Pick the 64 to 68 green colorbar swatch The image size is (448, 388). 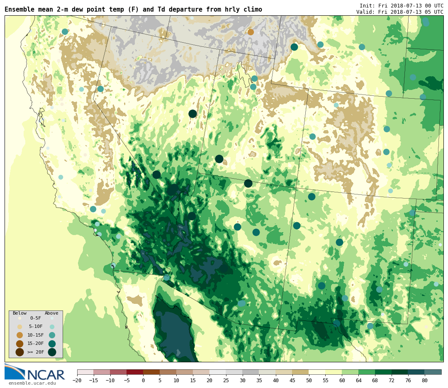click(x=367, y=372)
